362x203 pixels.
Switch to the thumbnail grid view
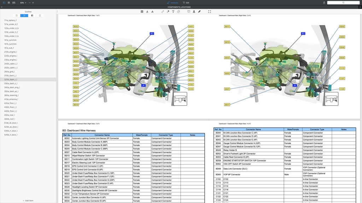8,2
